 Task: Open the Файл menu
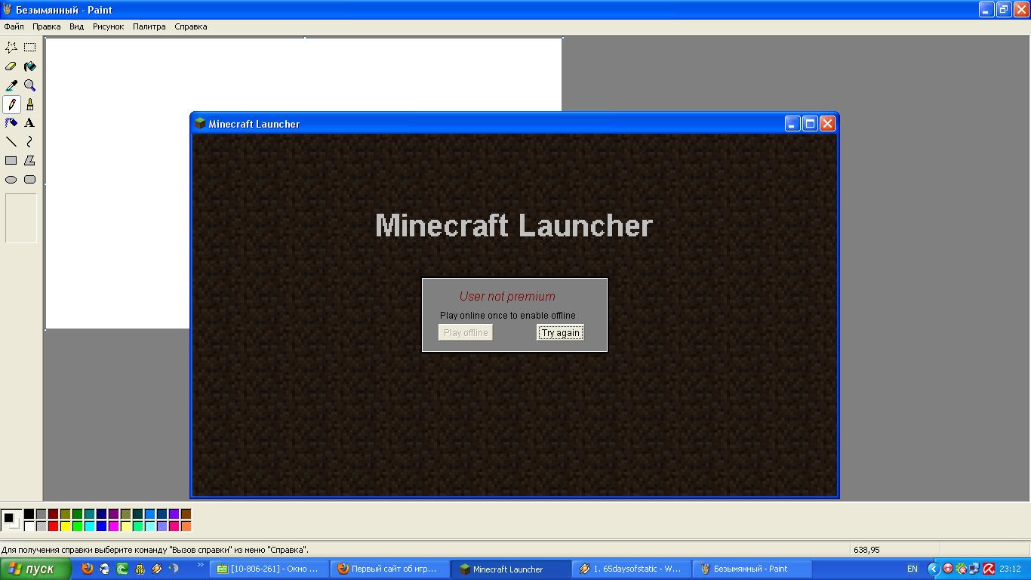pos(14,26)
